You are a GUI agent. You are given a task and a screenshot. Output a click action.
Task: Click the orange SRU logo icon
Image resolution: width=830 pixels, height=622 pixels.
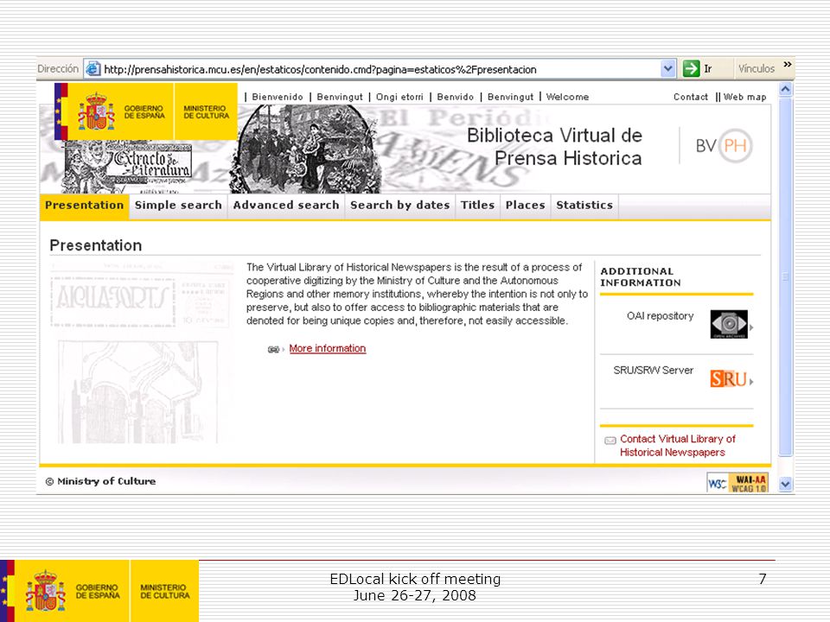click(x=728, y=379)
